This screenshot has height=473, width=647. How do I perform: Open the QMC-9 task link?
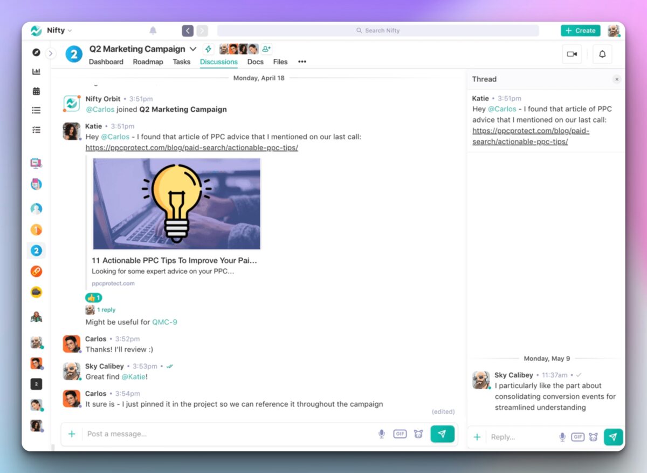pos(164,322)
